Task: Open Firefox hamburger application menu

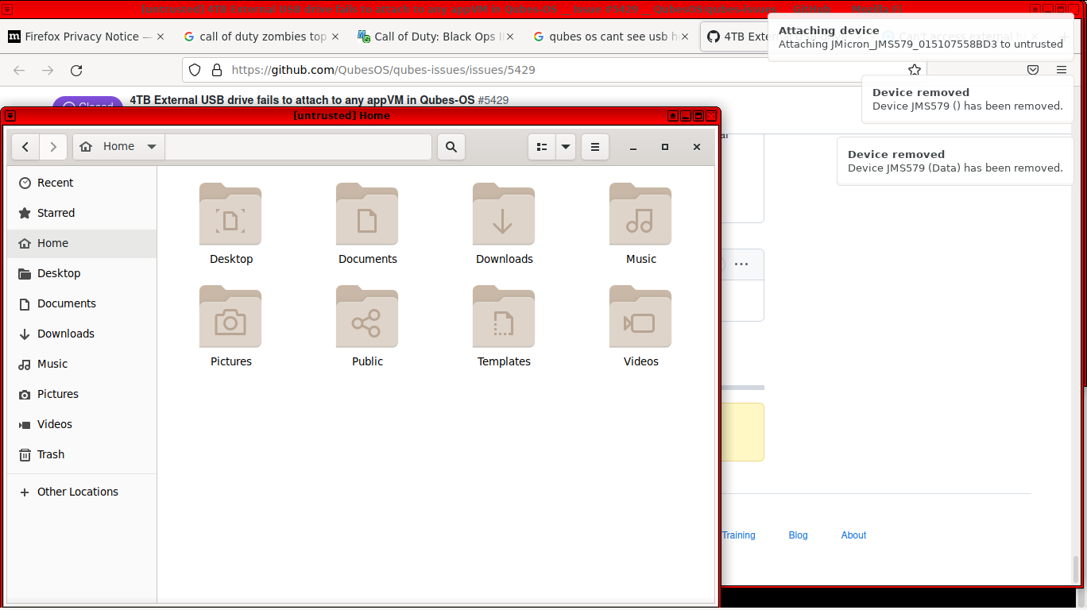Action: (x=1062, y=70)
